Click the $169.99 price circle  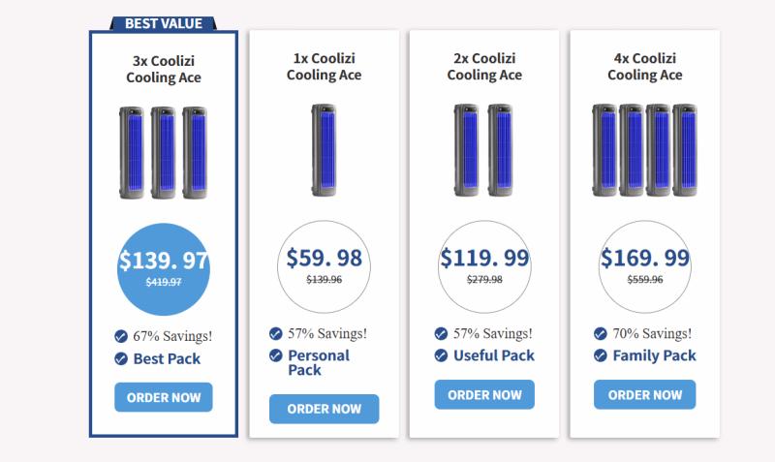click(644, 266)
